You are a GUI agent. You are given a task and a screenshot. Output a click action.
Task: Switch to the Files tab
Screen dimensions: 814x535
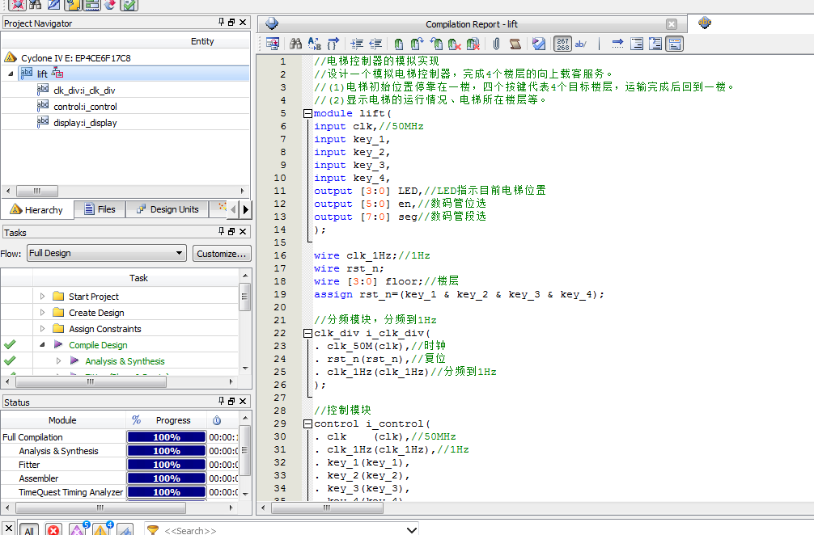point(100,209)
